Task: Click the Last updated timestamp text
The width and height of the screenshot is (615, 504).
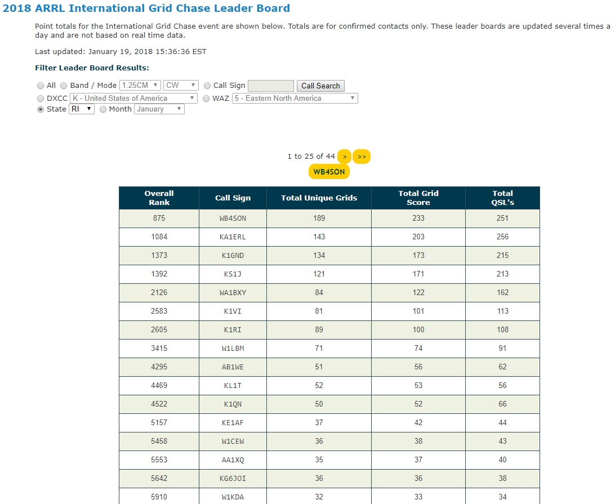Action: pyautogui.click(x=121, y=52)
